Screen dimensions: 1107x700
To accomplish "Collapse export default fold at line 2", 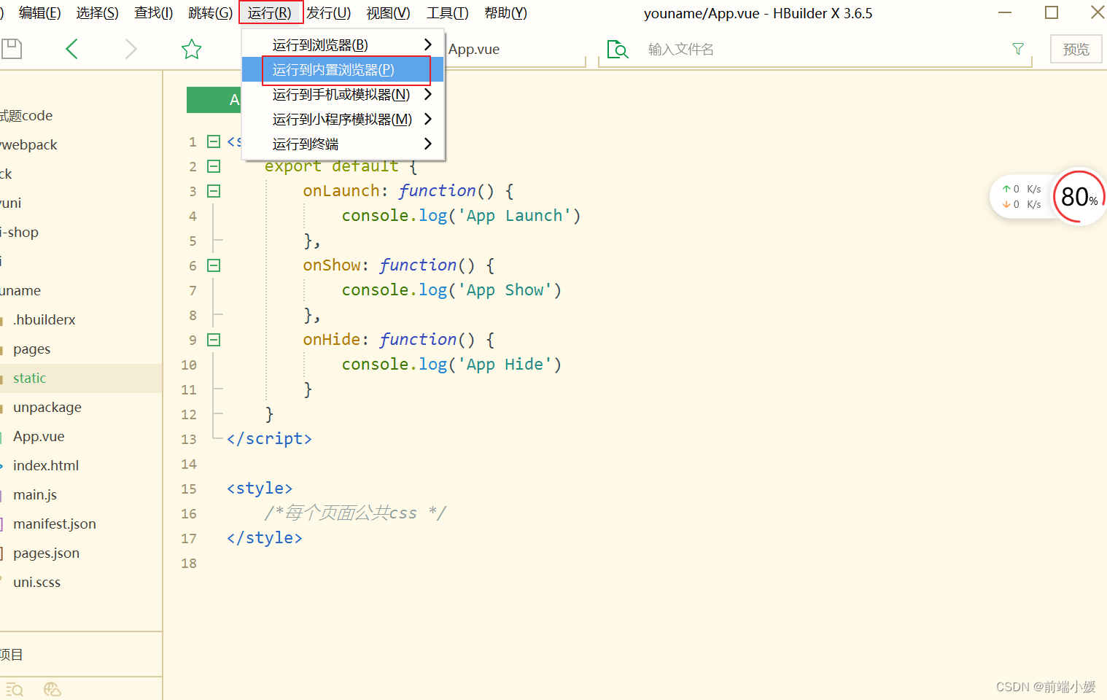I will click(x=214, y=166).
